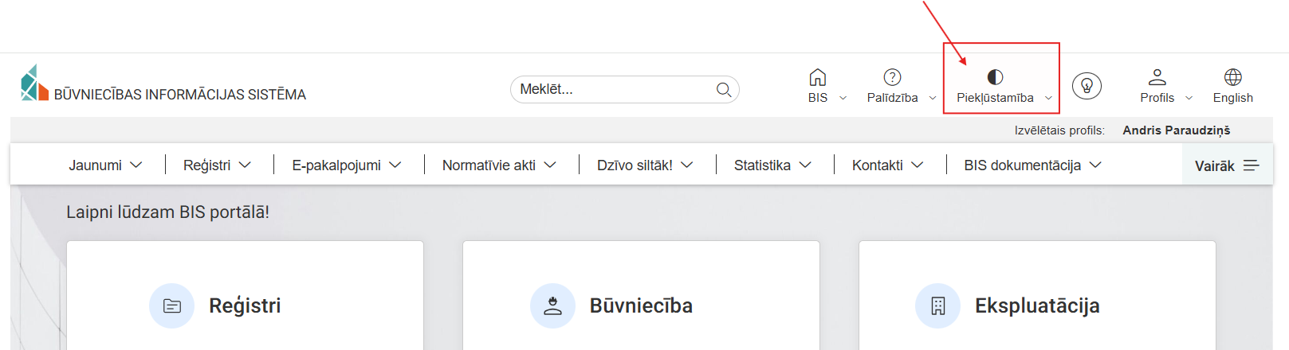Open the Profils user icon
1289x350 pixels.
click(1157, 77)
